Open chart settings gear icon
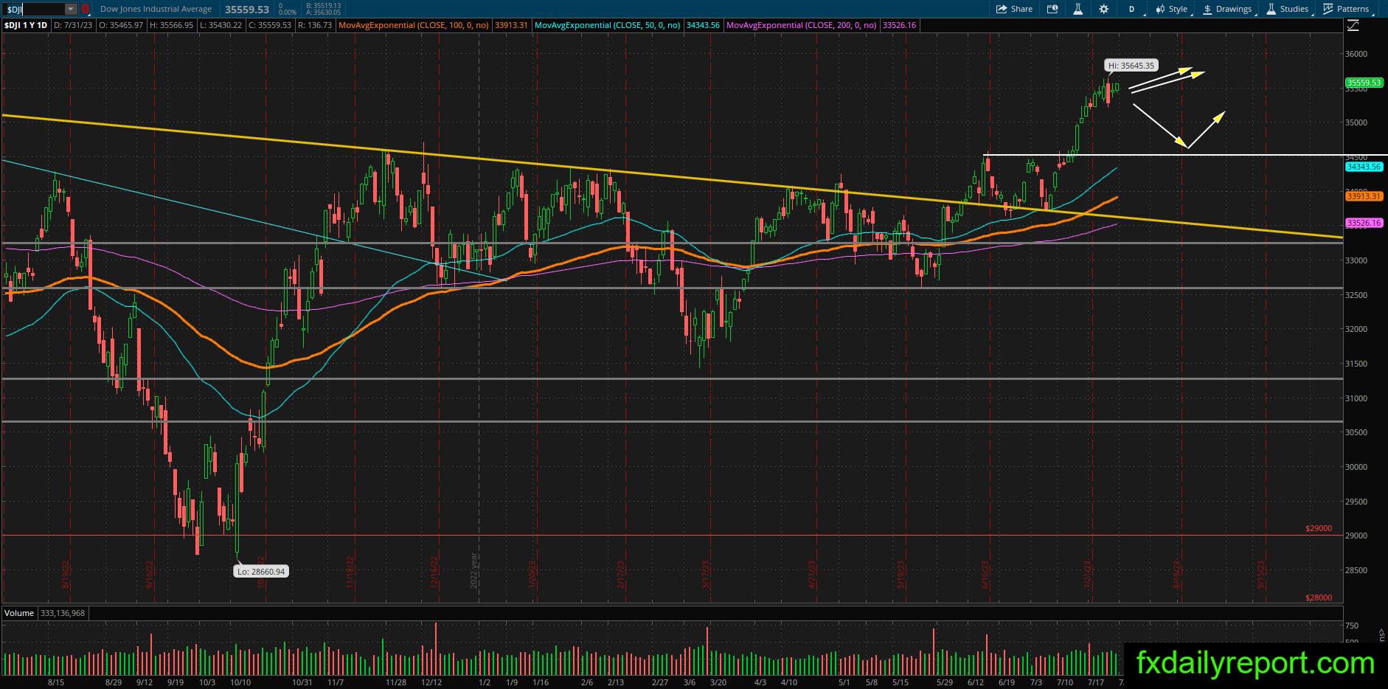The image size is (1388, 689). pyautogui.click(x=1103, y=9)
